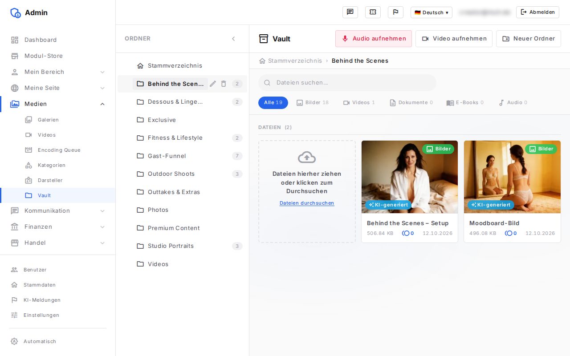Delete the Behind the Scenes folder with trash icon
The width and height of the screenshot is (570, 356).
click(224, 84)
